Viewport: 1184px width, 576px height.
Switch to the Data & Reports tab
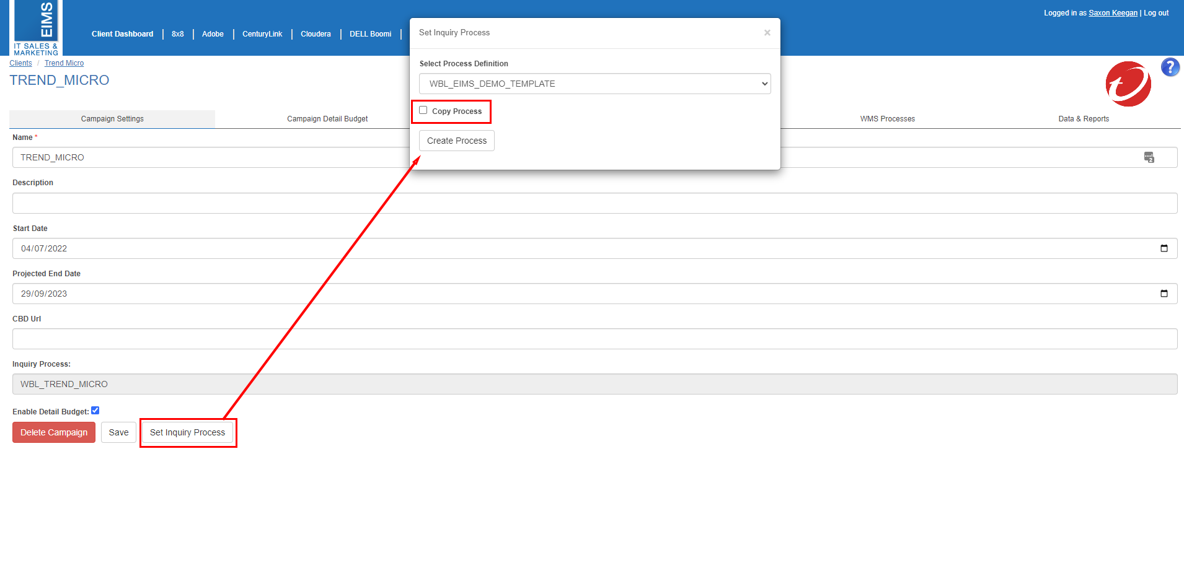1084,119
